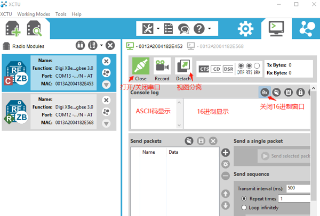This screenshot has width=320, height=216.
Task: Open the feedback chat bubbles icon
Action: (x=183, y=29)
